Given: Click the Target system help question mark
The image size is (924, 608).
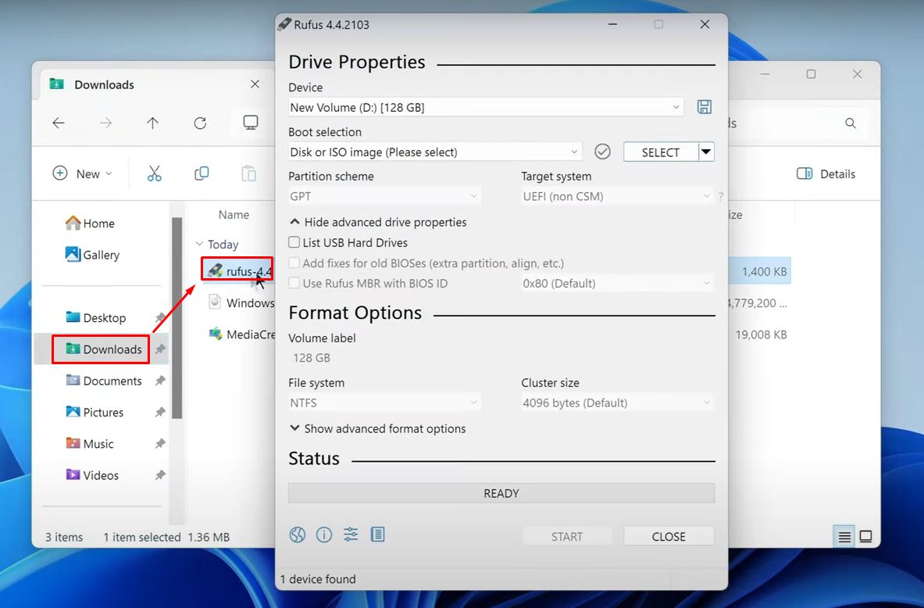Looking at the screenshot, I should click(x=721, y=196).
